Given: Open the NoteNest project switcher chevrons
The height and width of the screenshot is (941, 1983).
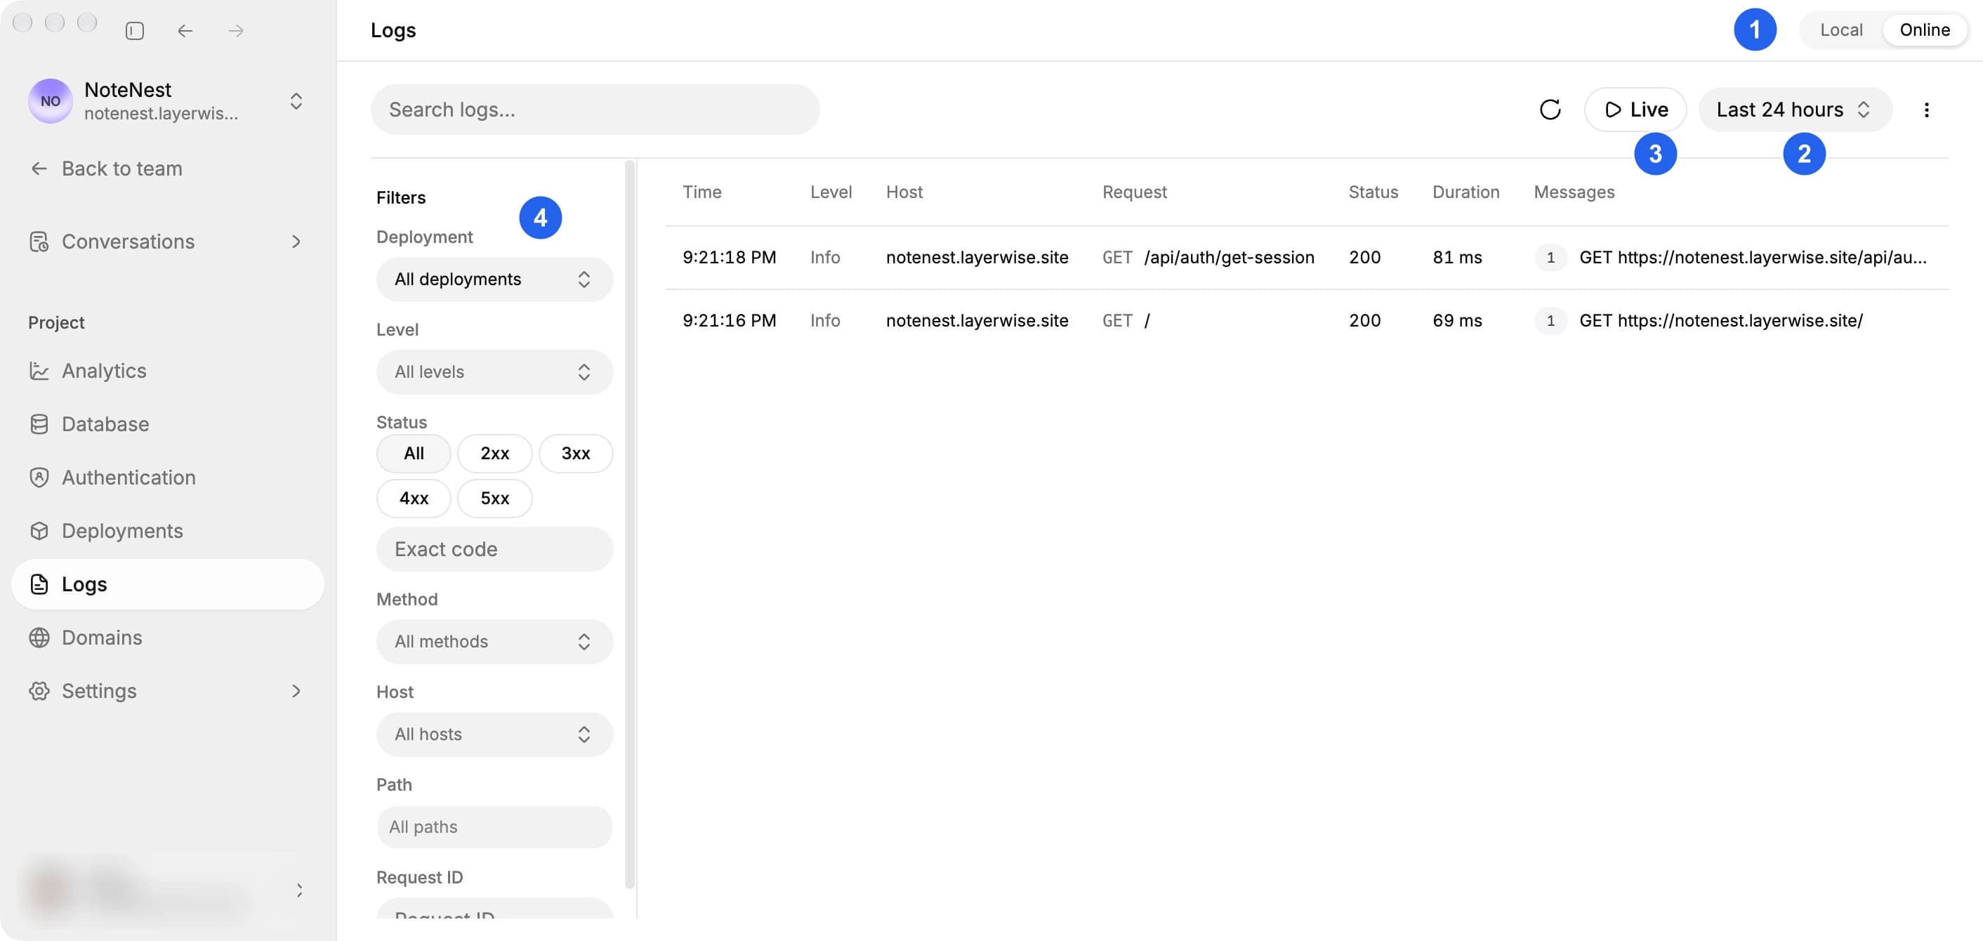Looking at the screenshot, I should tap(296, 101).
